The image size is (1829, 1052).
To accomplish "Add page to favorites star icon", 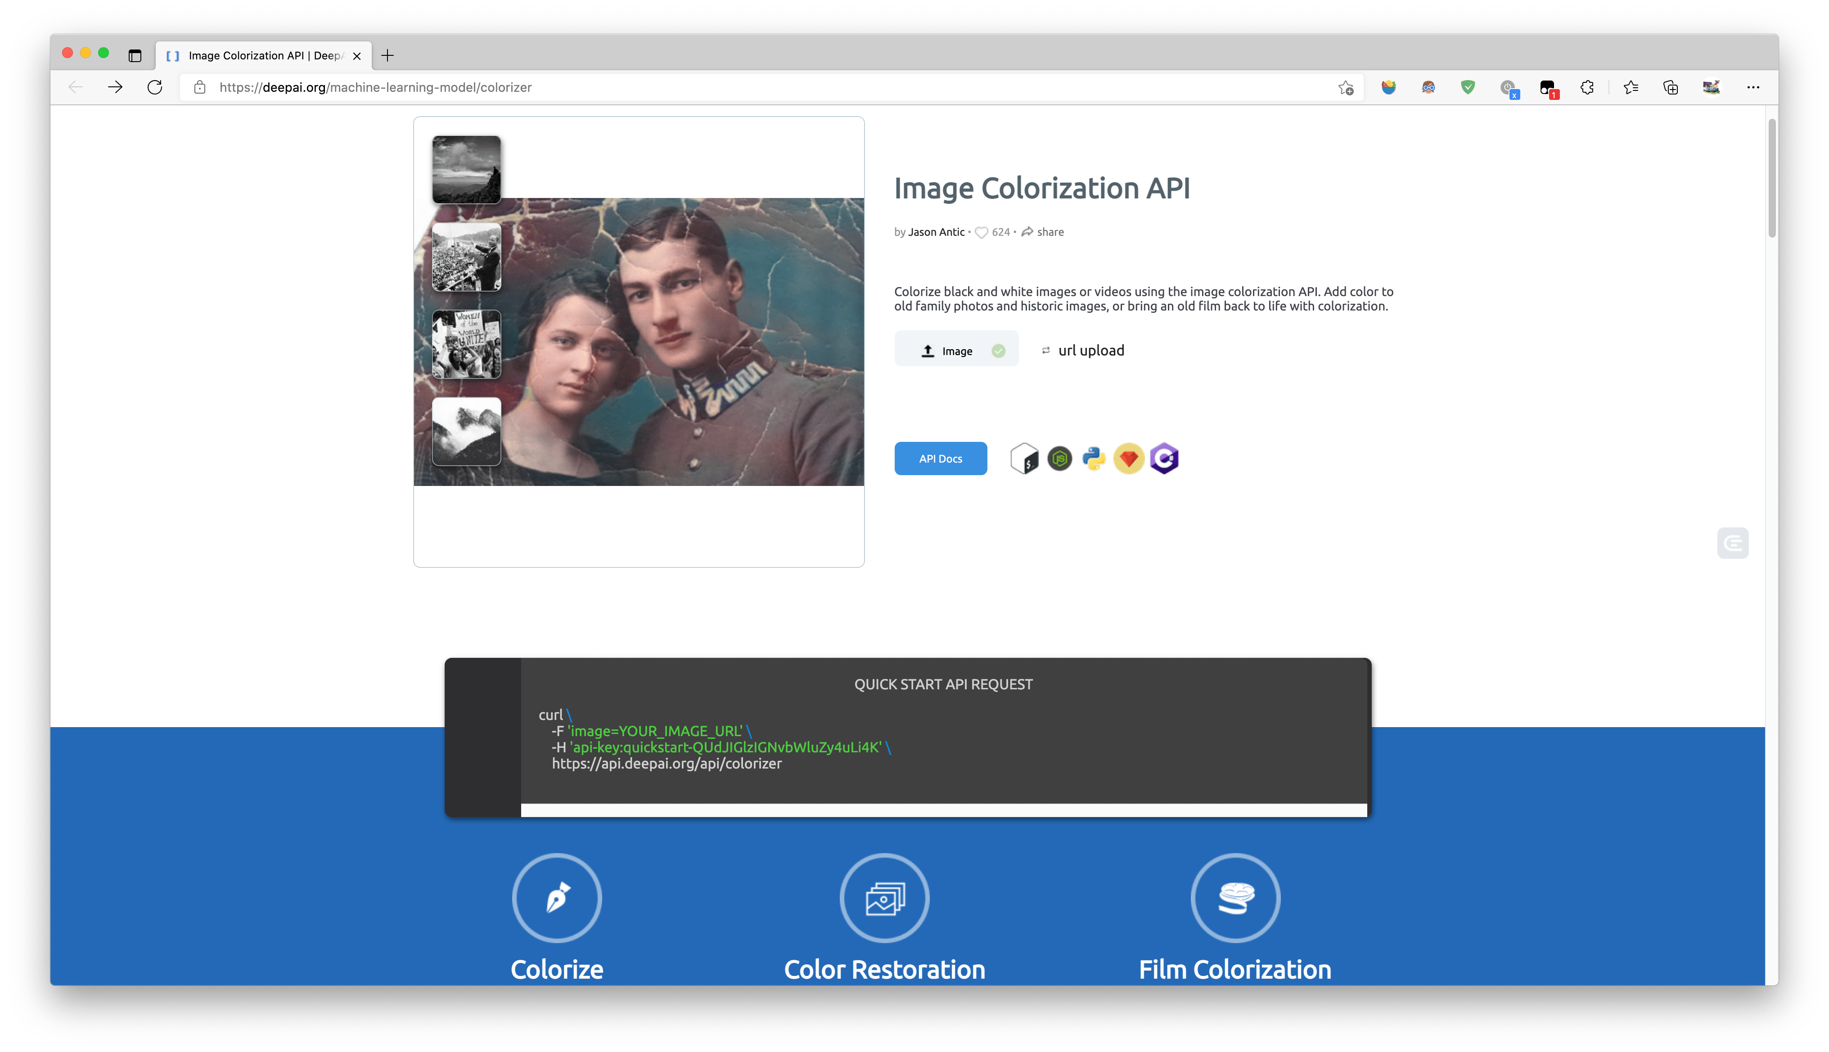I will pos(1345,87).
